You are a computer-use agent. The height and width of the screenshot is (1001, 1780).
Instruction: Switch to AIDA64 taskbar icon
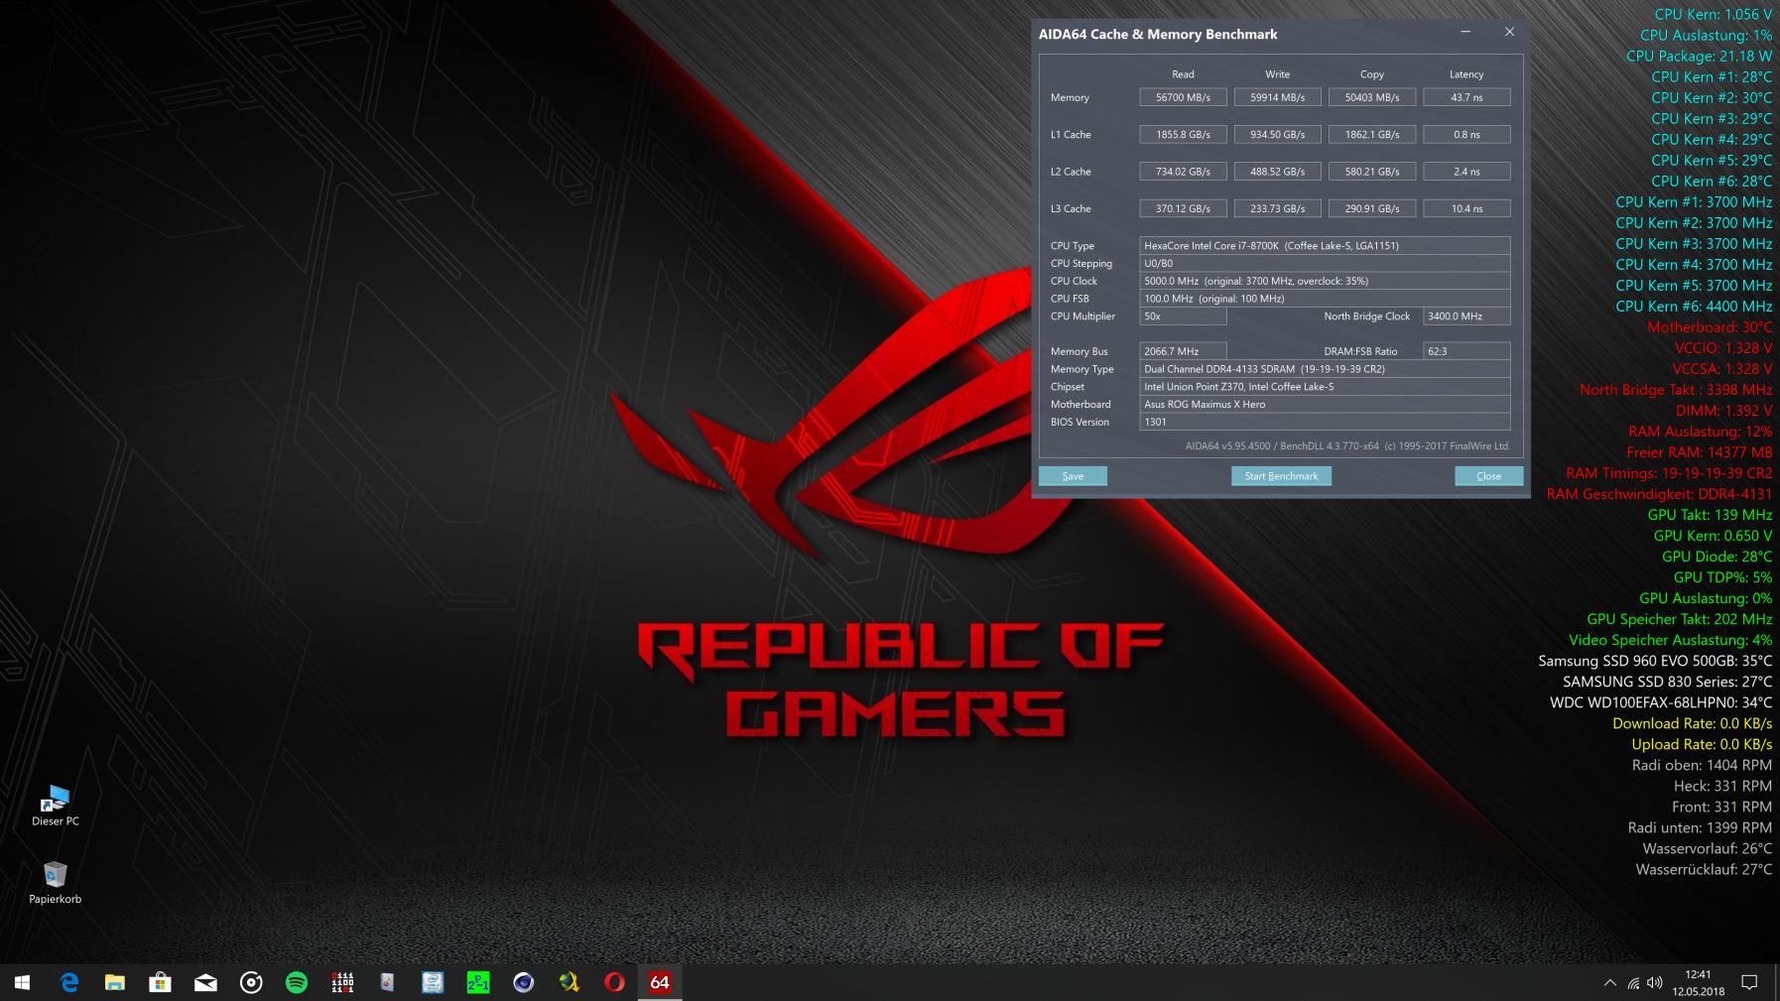pyautogui.click(x=660, y=982)
